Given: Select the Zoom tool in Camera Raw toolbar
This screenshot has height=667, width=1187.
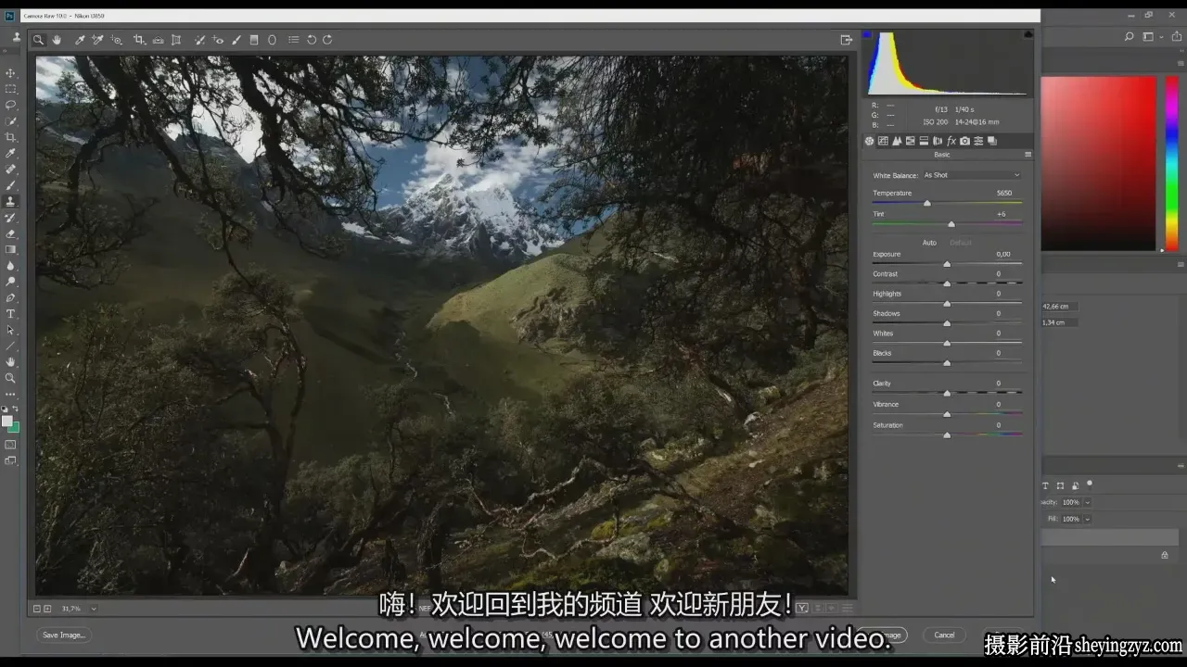Looking at the screenshot, I should point(38,40).
